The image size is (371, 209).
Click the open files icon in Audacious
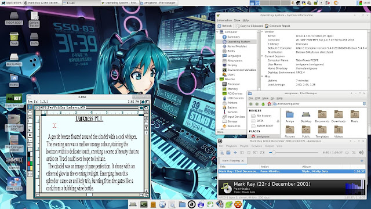pyautogui.click(x=228, y=153)
